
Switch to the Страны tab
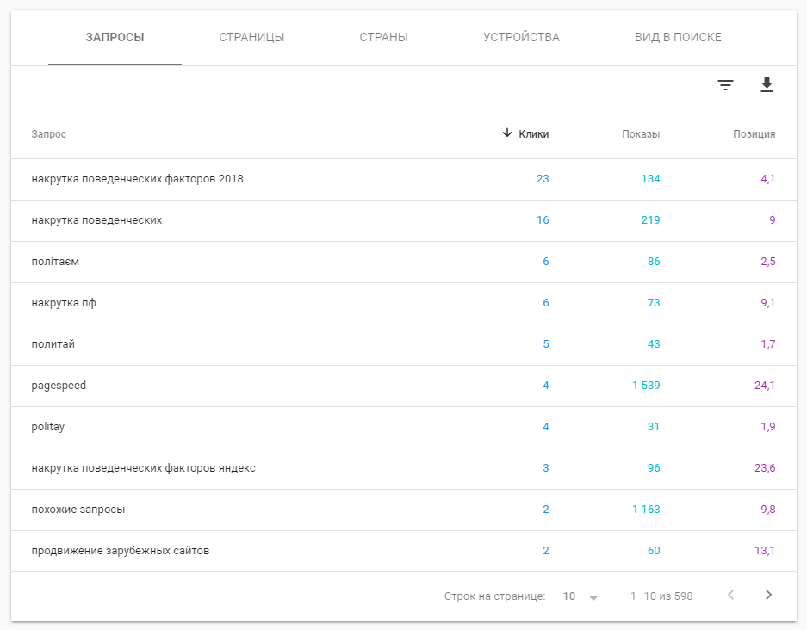383,38
